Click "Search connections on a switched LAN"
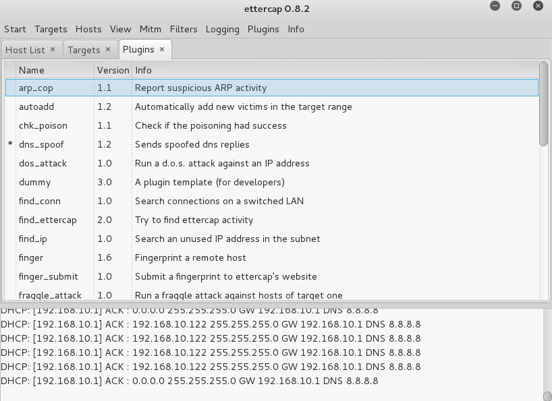This screenshot has width=552, height=401. pos(219,201)
